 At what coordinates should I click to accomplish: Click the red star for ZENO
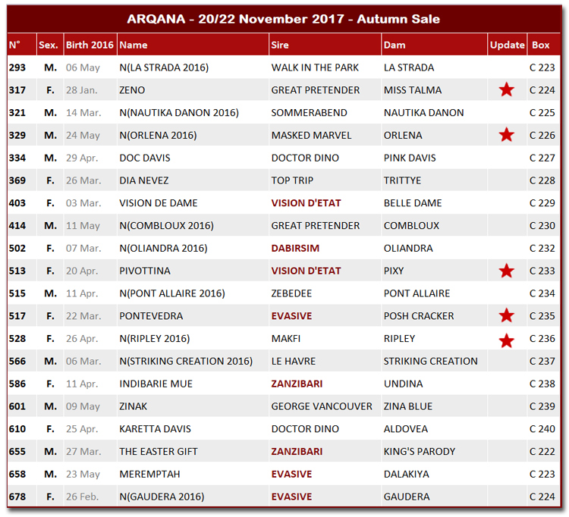pos(506,90)
